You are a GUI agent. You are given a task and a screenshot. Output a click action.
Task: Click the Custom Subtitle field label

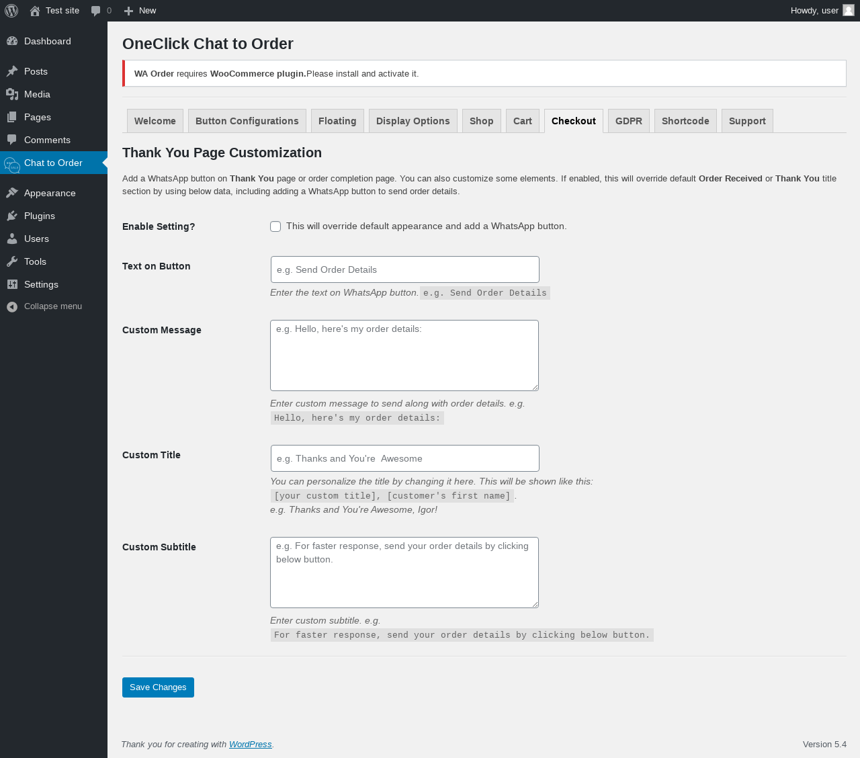(159, 547)
